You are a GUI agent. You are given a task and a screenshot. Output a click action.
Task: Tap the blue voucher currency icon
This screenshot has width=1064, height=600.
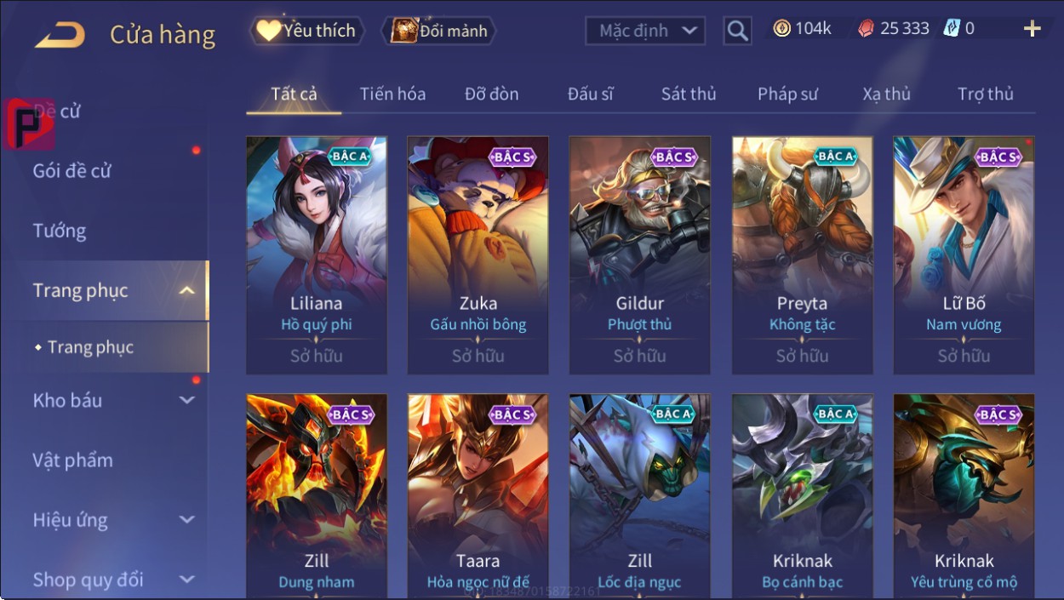(952, 28)
